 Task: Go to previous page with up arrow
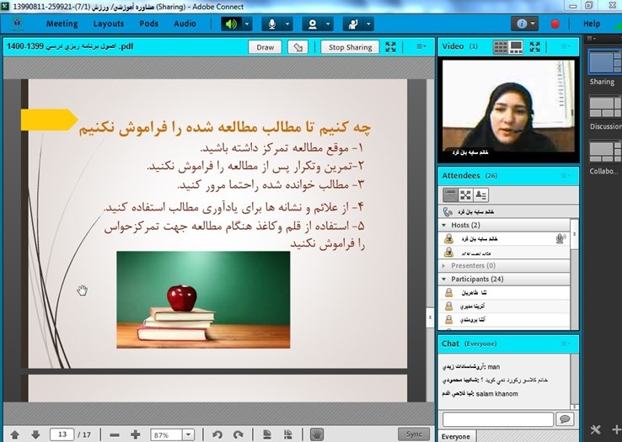click(15, 435)
